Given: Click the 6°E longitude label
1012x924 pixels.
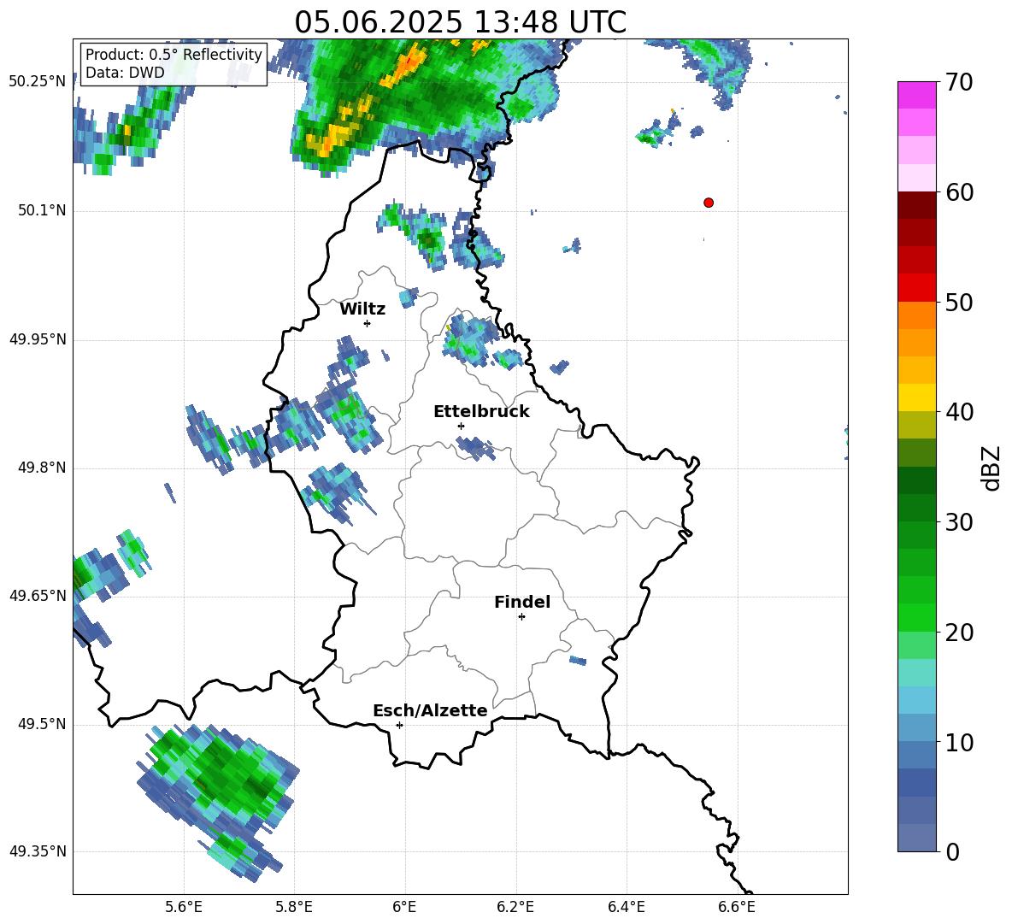Looking at the screenshot, I should point(404,908).
